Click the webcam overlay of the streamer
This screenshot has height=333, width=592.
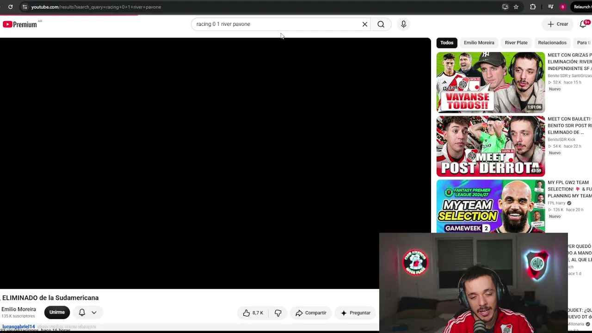tap(473, 283)
